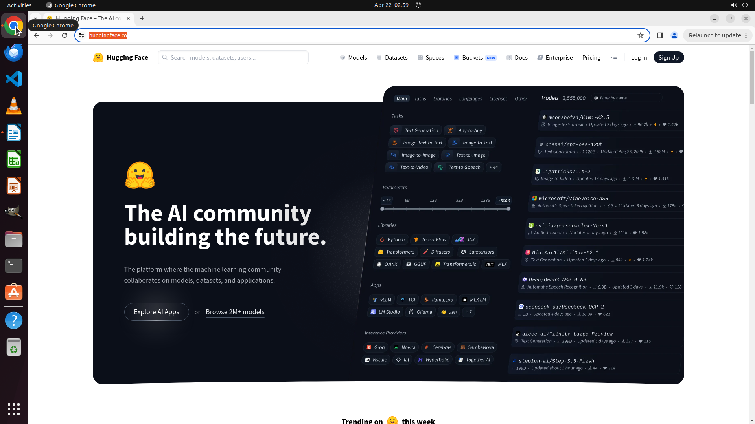This screenshot has width=755, height=424.
Task: Select the Text Generation task filter
Action: 416,130
